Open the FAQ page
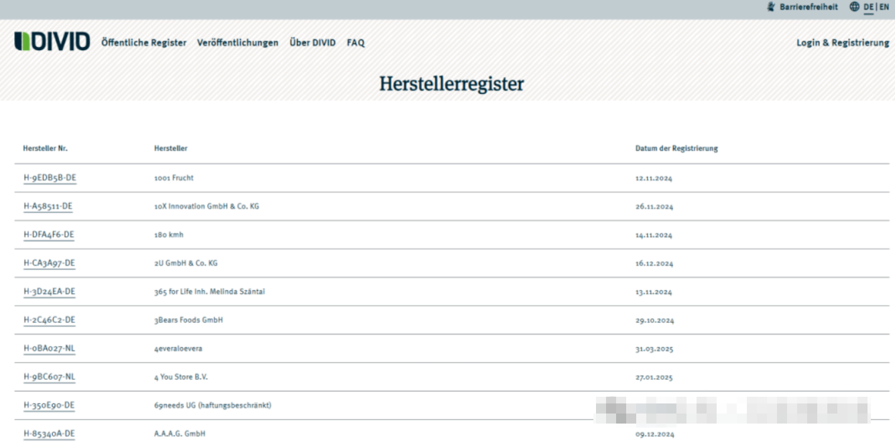The image size is (895, 445). 355,42
